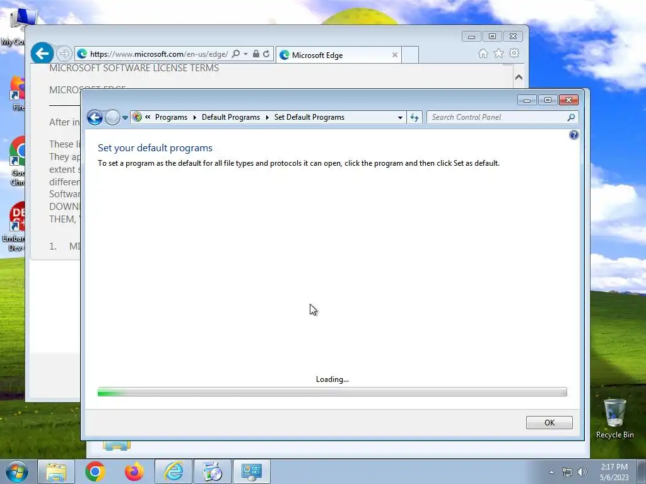646x484 pixels.
Task: Click the Internet Explorer address URL field
Action: coord(158,54)
